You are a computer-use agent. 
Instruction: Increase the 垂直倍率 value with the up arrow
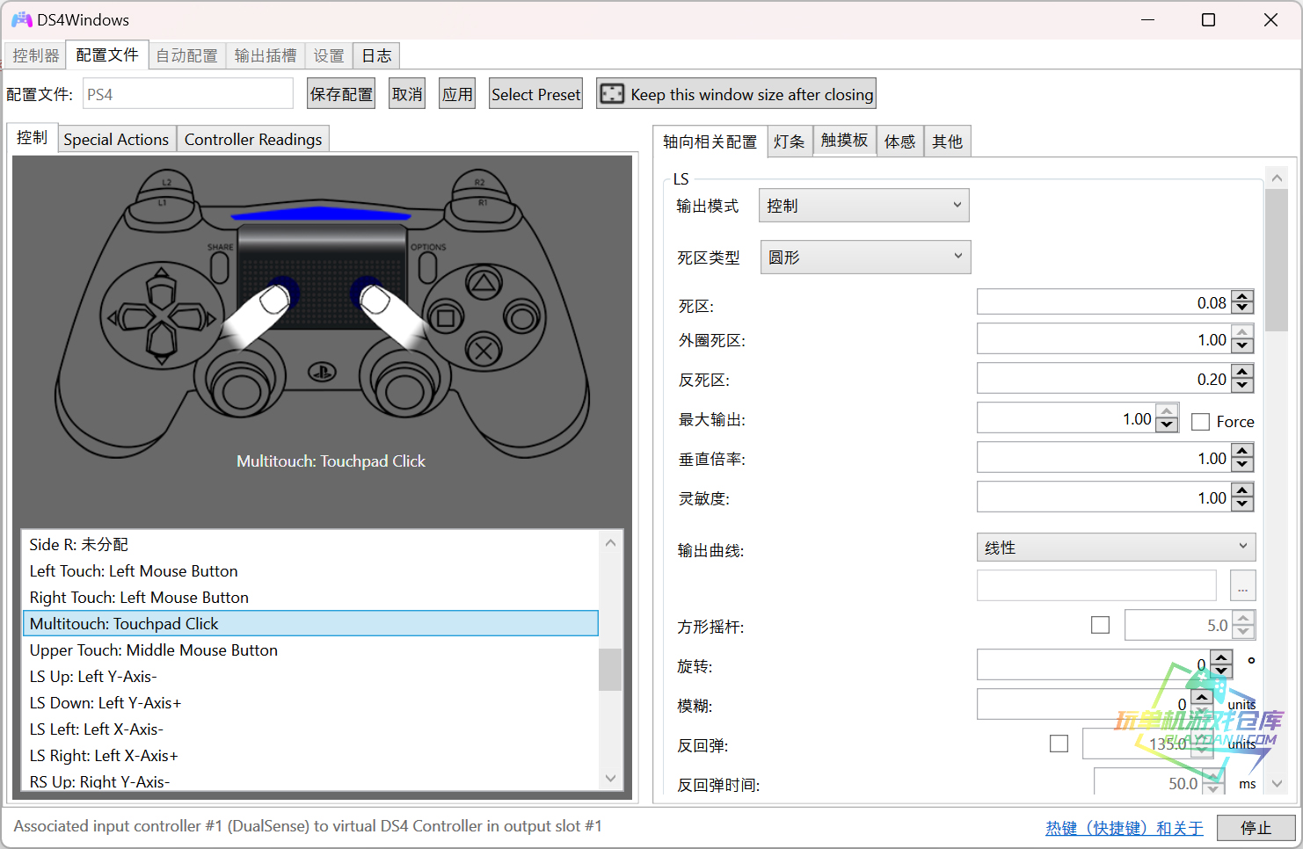click(1242, 451)
